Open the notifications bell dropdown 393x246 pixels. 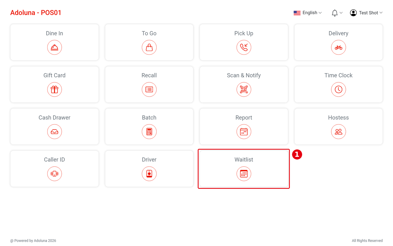click(337, 13)
